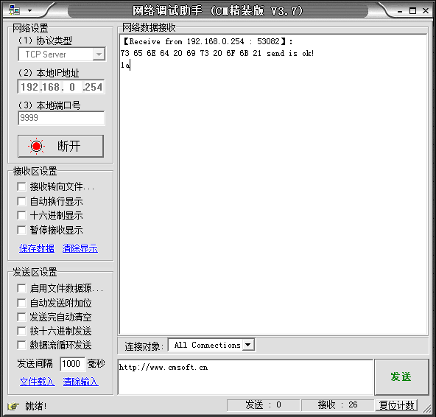Click the 保存数据 link

click(x=37, y=248)
